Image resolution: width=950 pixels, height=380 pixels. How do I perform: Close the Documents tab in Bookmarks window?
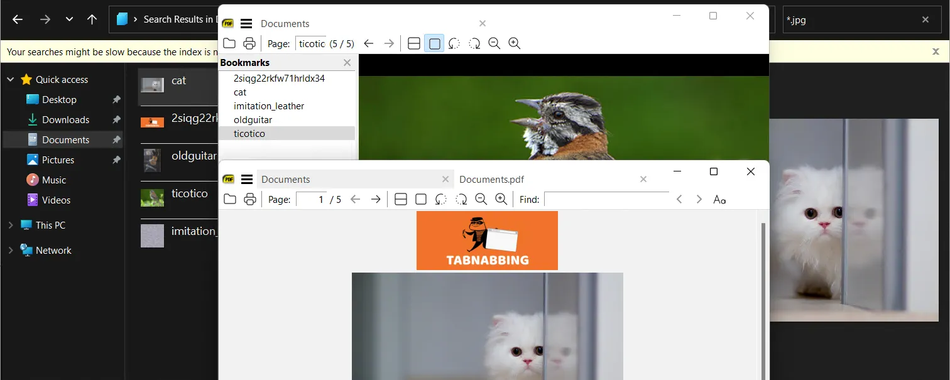(483, 23)
